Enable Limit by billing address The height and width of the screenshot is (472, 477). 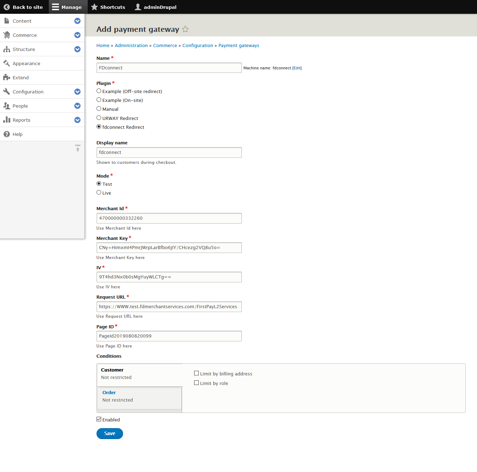click(197, 373)
